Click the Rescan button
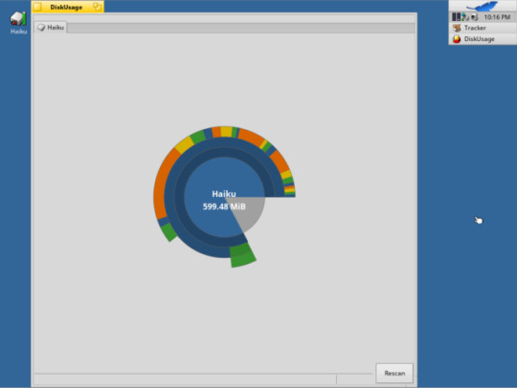Image resolution: width=517 pixels, height=388 pixels. pyautogui.click(x=394, y=373)
